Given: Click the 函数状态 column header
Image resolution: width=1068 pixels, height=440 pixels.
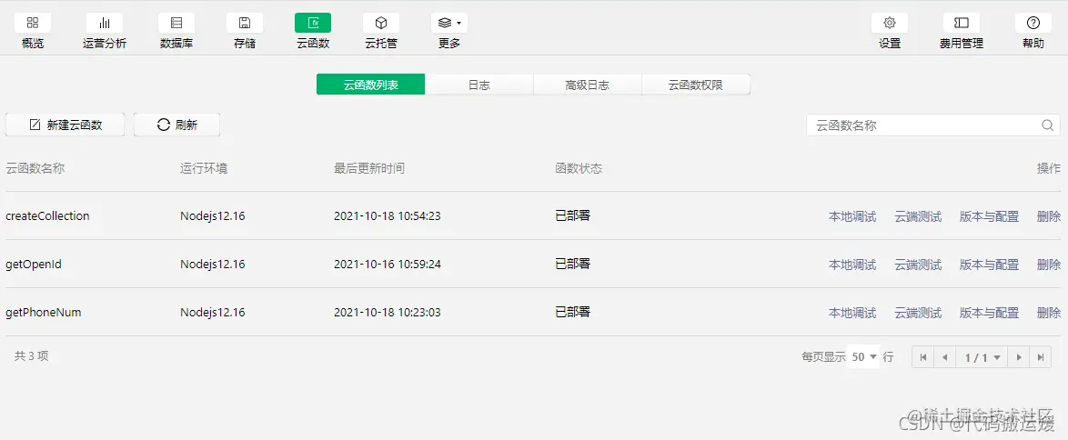Looking at the screenshot, I should click(x=579, y=168).
